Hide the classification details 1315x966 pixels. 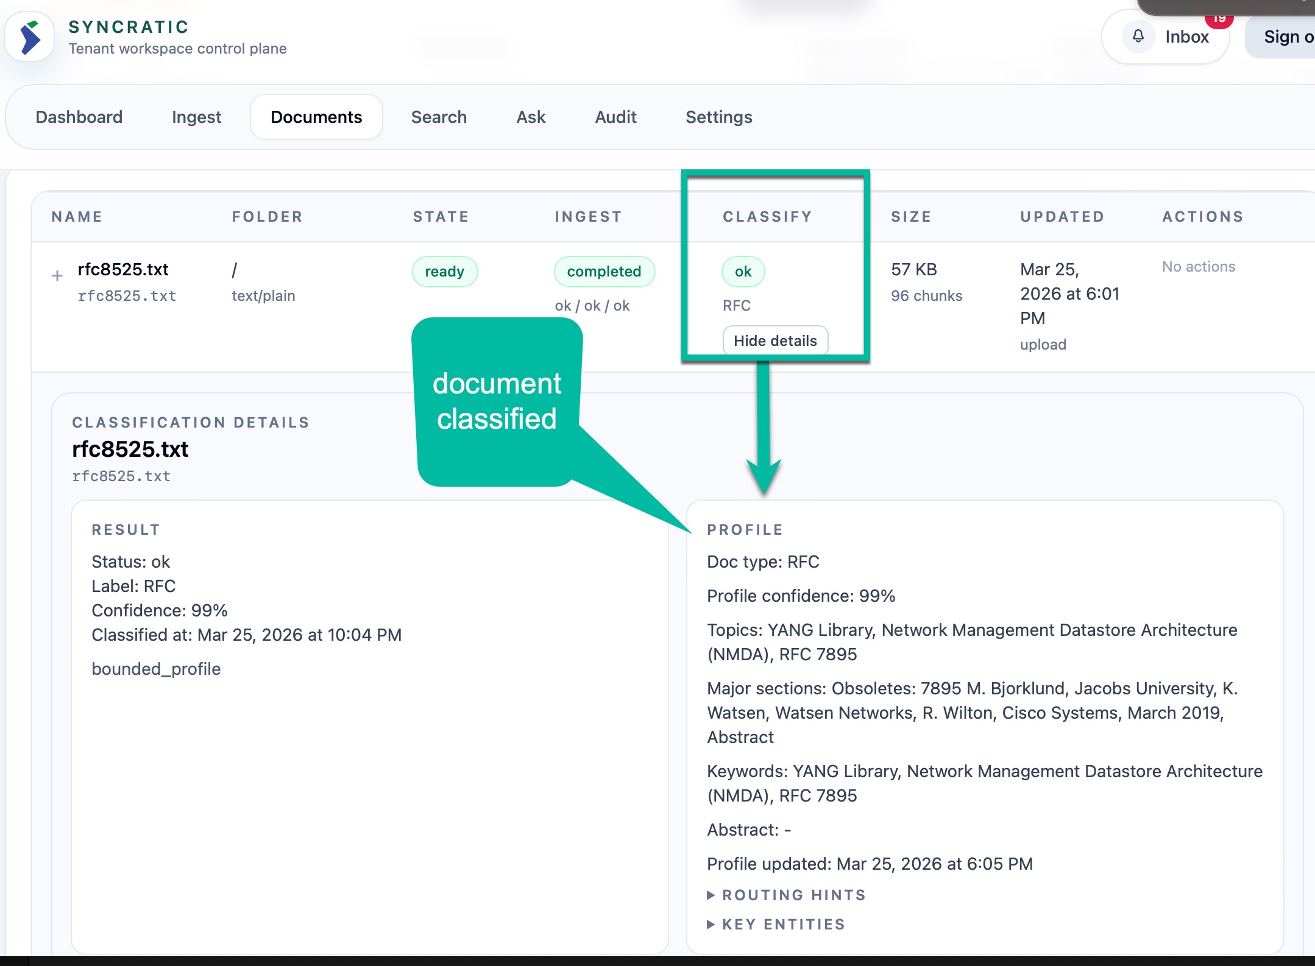pos(774,340)
